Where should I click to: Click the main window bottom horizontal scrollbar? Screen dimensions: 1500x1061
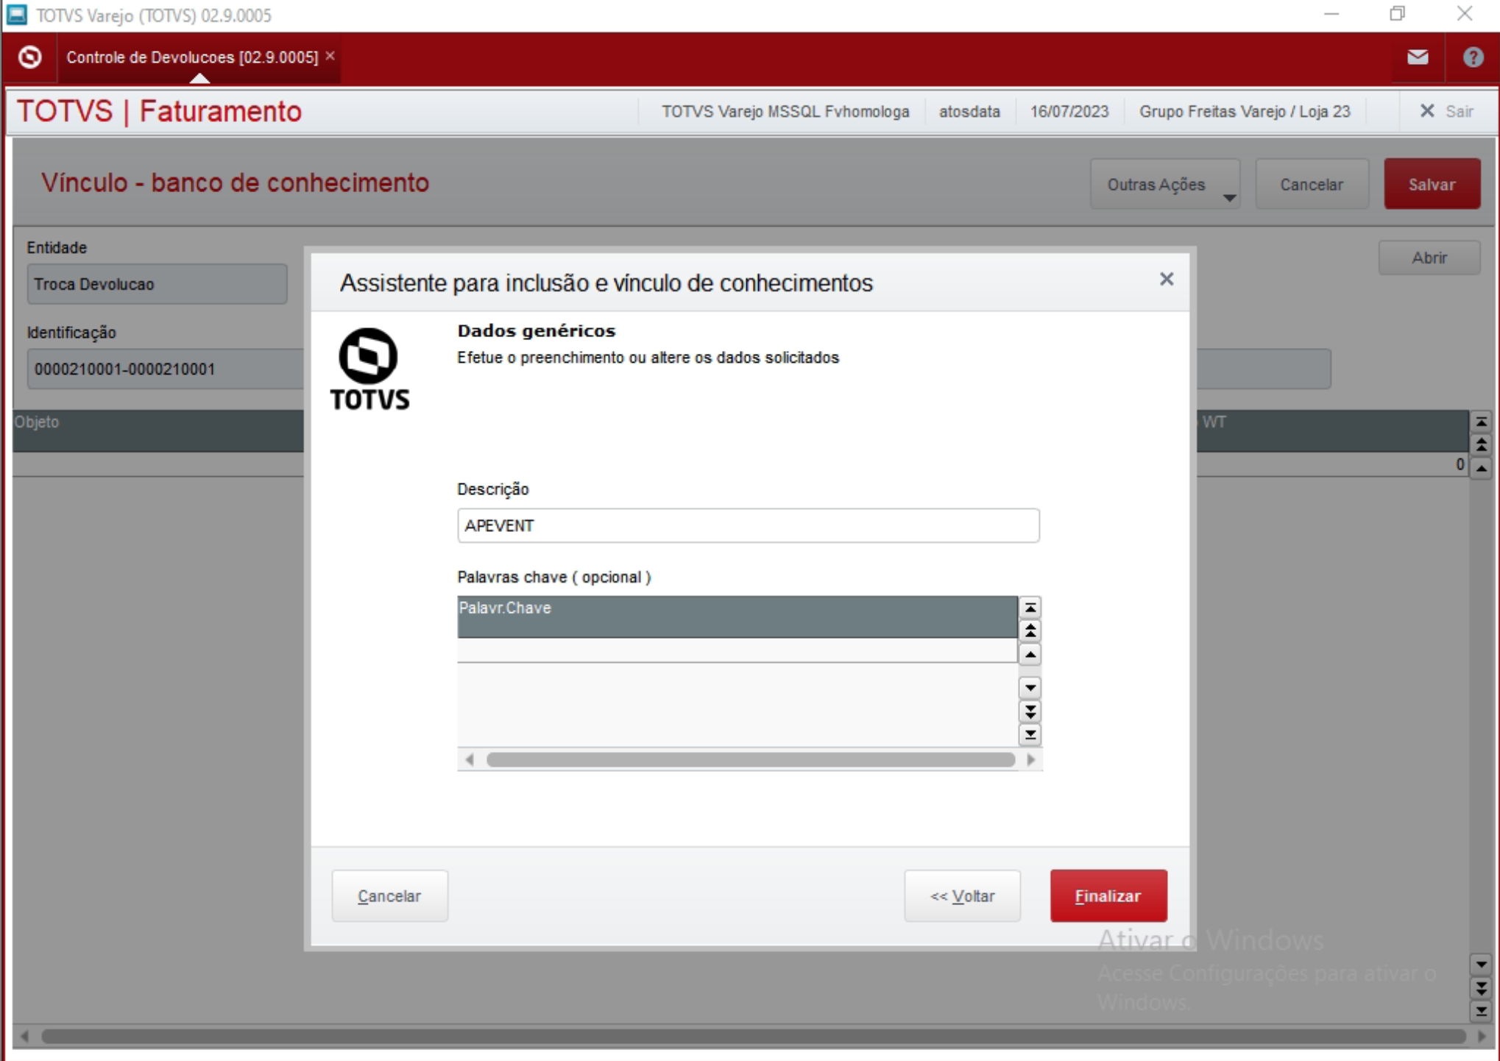753,1036
